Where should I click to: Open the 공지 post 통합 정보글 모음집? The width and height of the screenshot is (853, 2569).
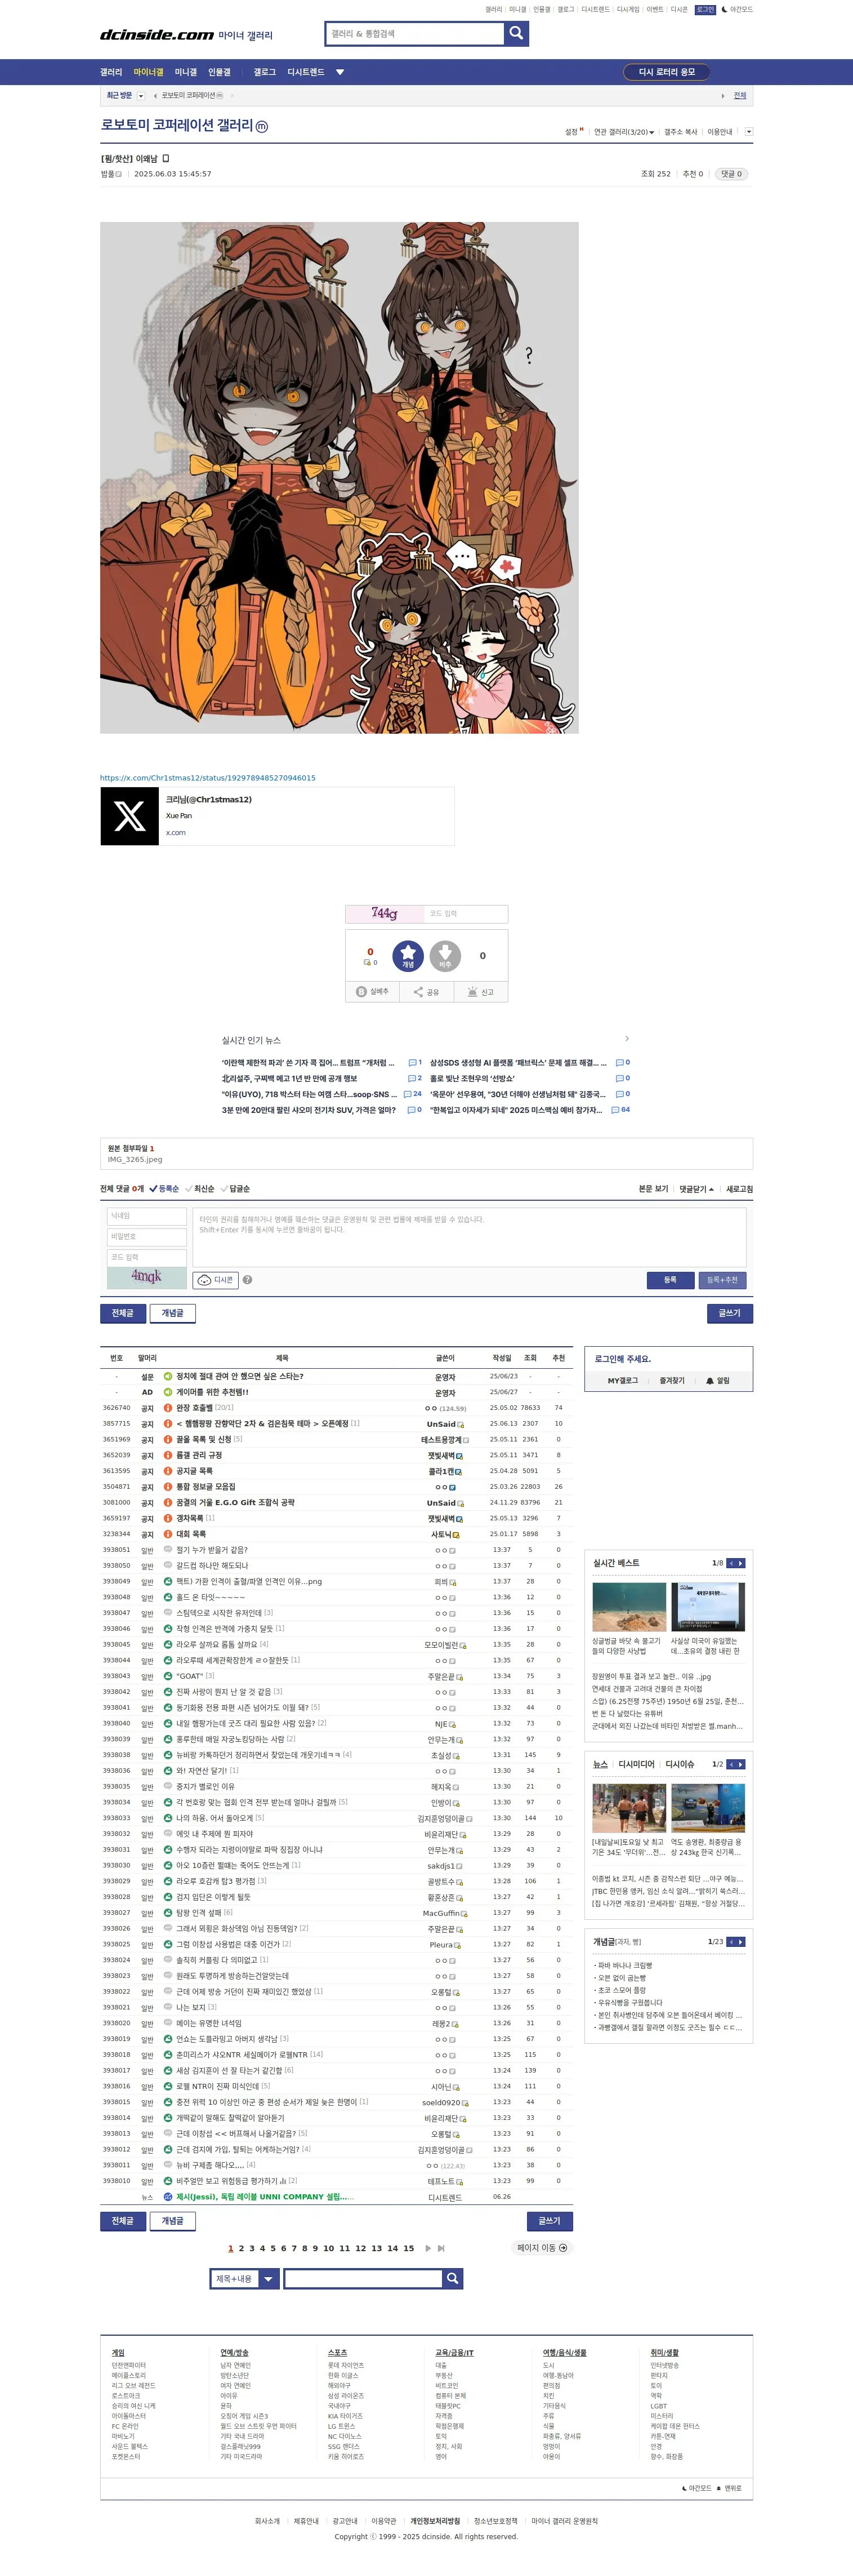206,1486
